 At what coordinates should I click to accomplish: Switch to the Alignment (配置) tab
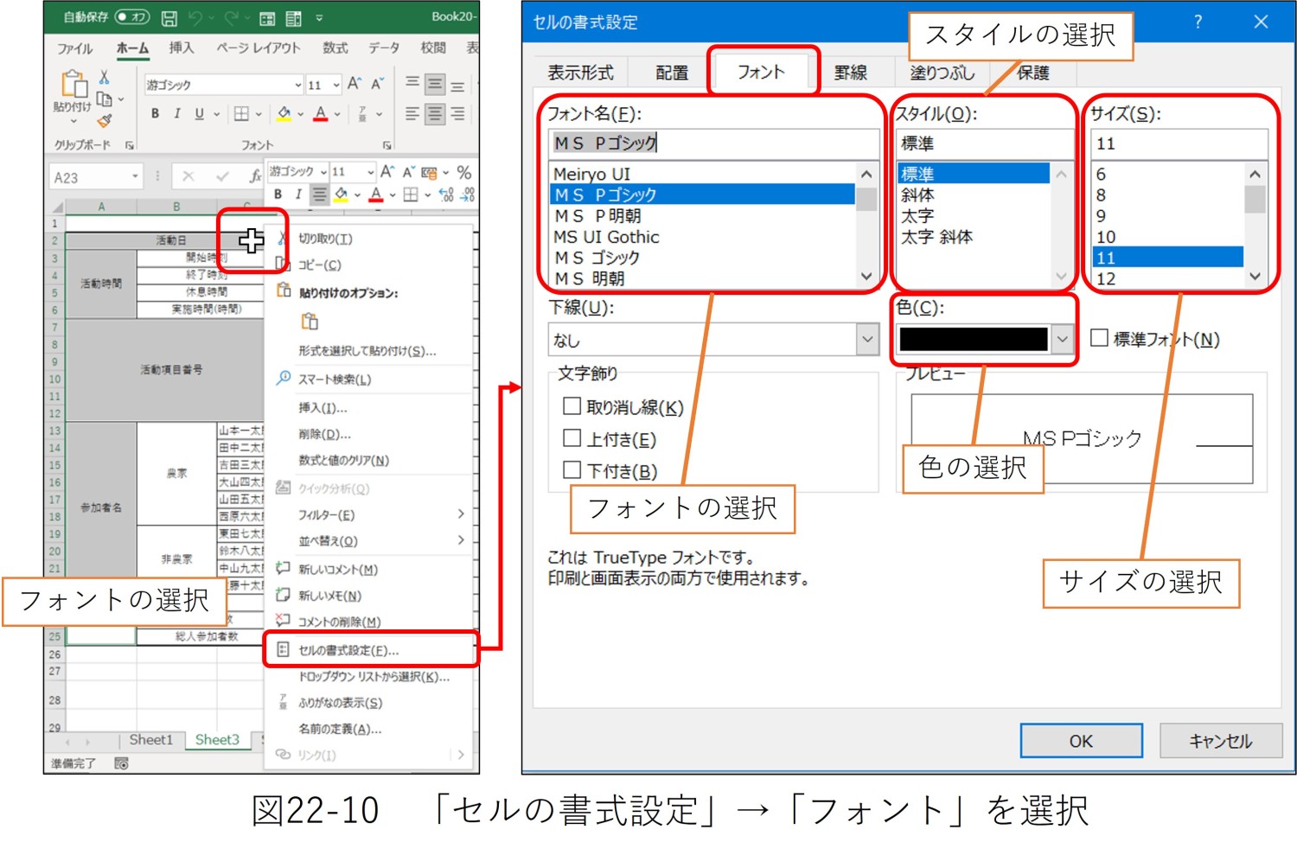(672, 73)
